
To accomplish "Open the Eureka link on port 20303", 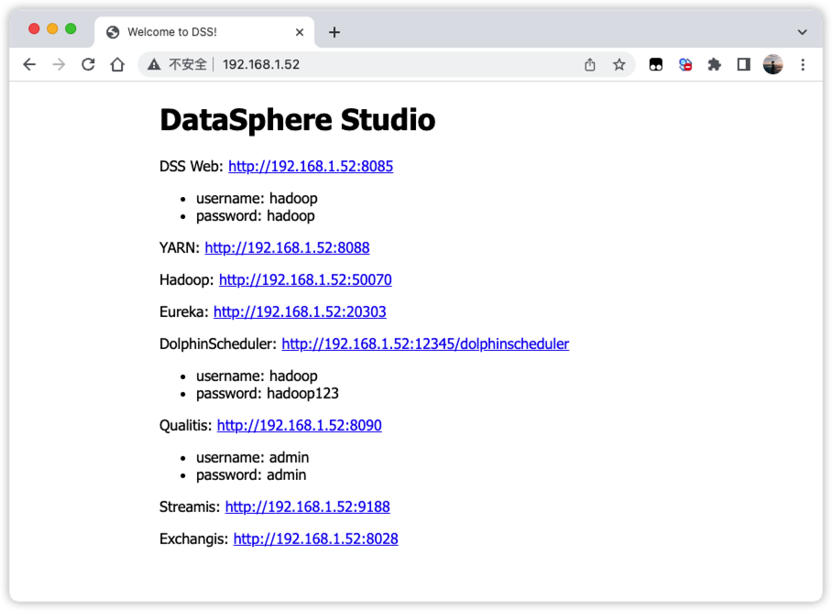I will 300,311.
